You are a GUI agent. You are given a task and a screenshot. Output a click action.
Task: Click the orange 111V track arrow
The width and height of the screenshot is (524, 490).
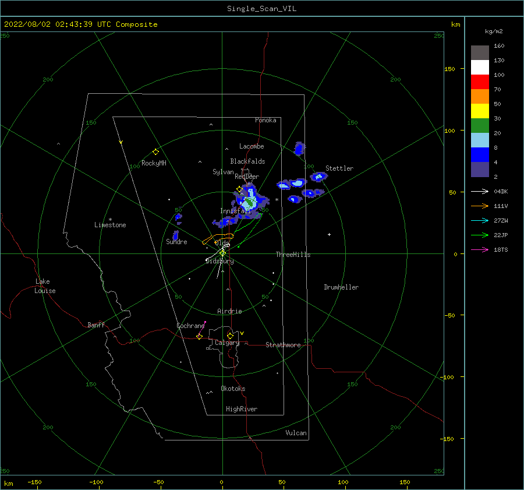[480, 206]
